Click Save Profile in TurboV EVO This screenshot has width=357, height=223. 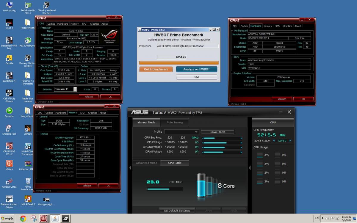[218, 132]
